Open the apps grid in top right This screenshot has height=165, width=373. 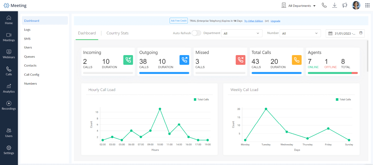[x=367, y=5]
